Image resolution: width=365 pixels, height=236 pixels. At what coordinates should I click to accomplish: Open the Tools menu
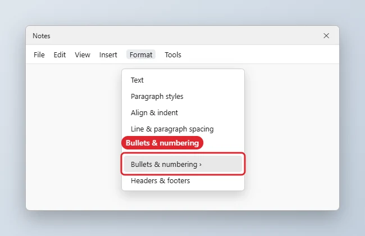pos(173,55)
